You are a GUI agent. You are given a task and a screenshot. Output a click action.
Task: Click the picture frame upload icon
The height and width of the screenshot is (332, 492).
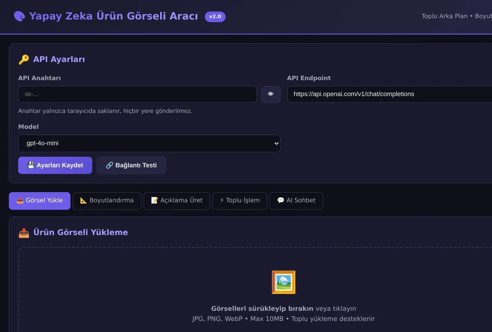[x=283, y=282]
